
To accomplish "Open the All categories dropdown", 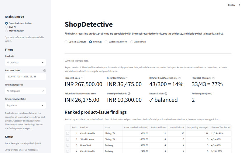I will tap(26, 91).
